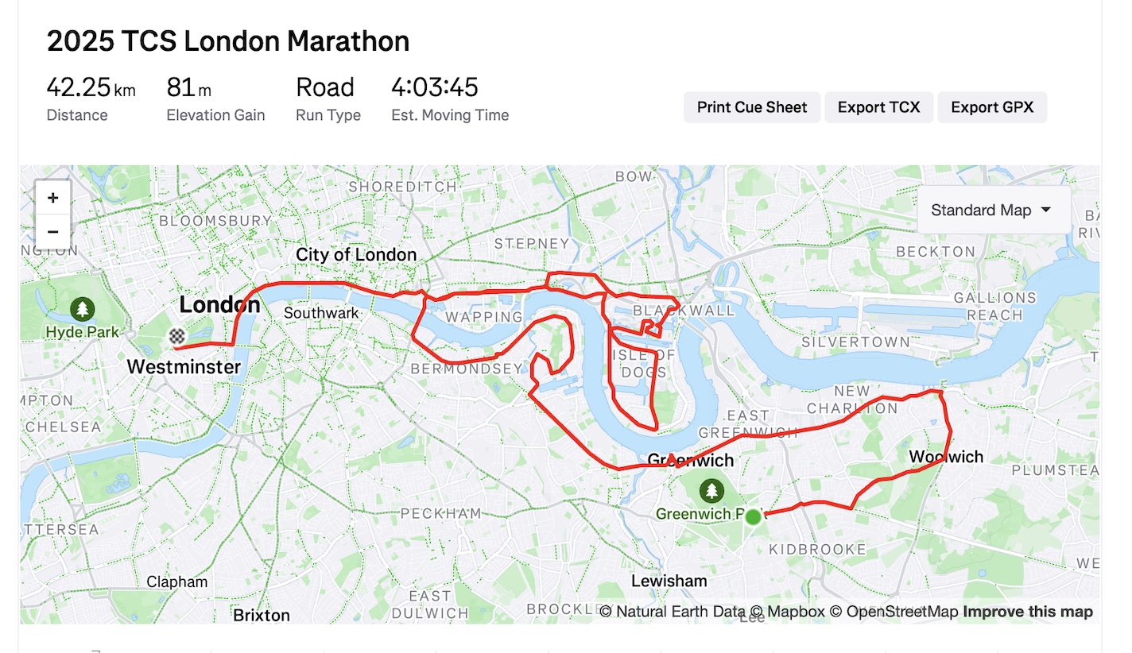Image resolution: width=1132 pixels, height=653 pixels.
Task: Click the City of London map label
Action: pos(356,255)
